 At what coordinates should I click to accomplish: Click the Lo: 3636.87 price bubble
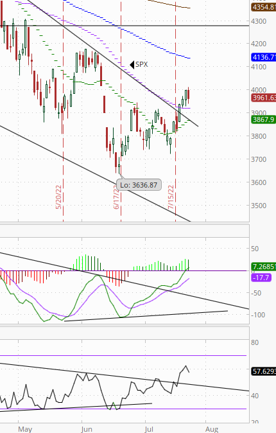click(139, 185)
